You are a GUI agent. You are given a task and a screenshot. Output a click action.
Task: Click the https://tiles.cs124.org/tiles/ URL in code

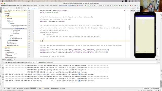(88, 37)
